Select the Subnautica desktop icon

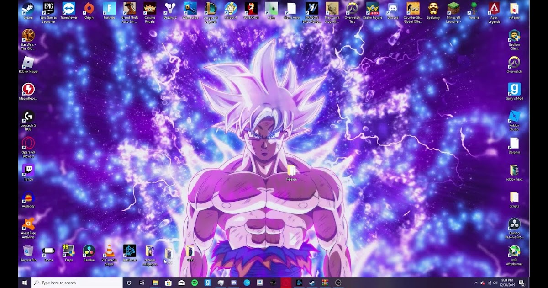[190, 11]
